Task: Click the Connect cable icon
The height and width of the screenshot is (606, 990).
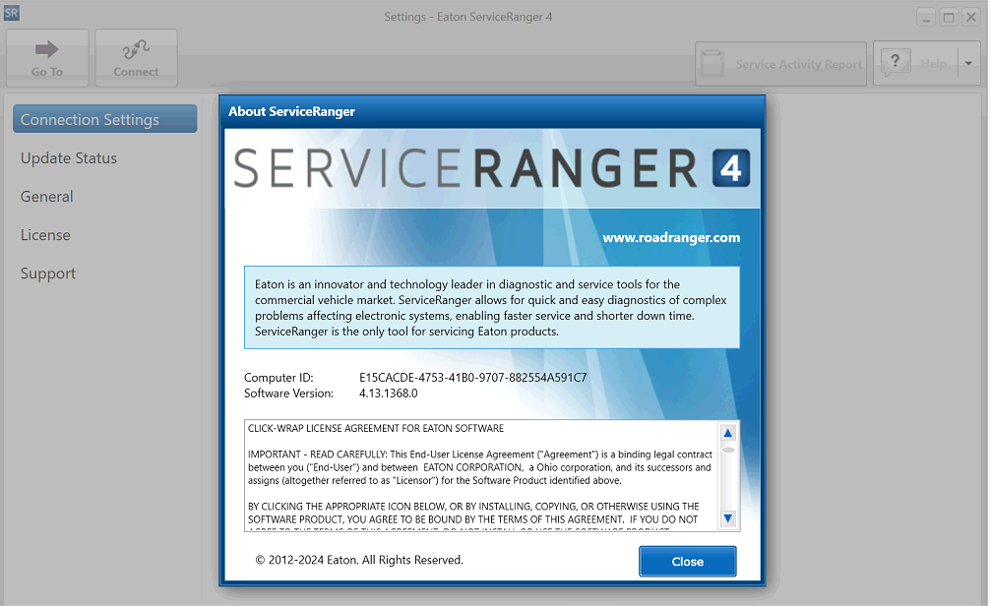Action: coord(136,49)
